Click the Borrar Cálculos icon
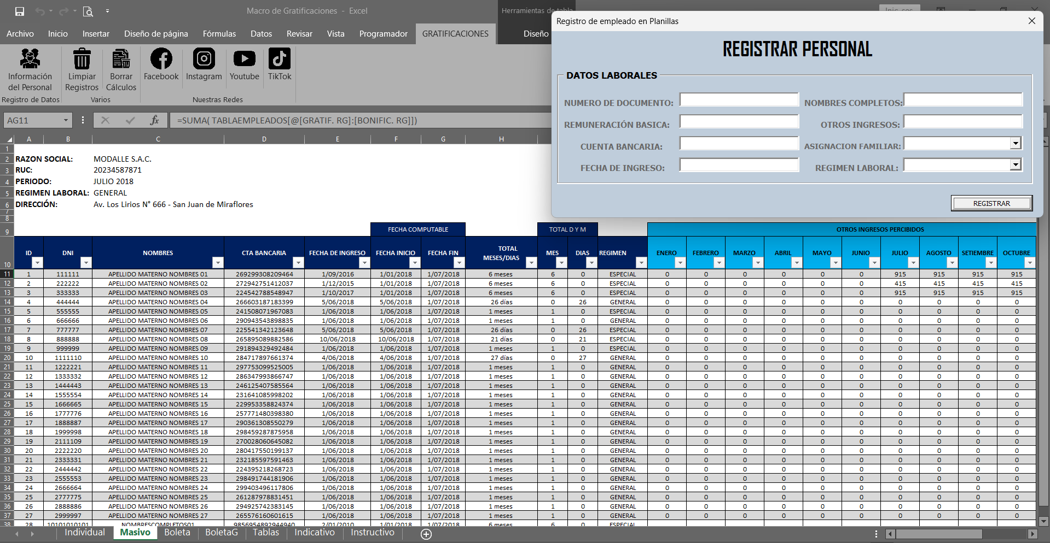The width and height of the screenshot is (1050, 543). (121, 59)
